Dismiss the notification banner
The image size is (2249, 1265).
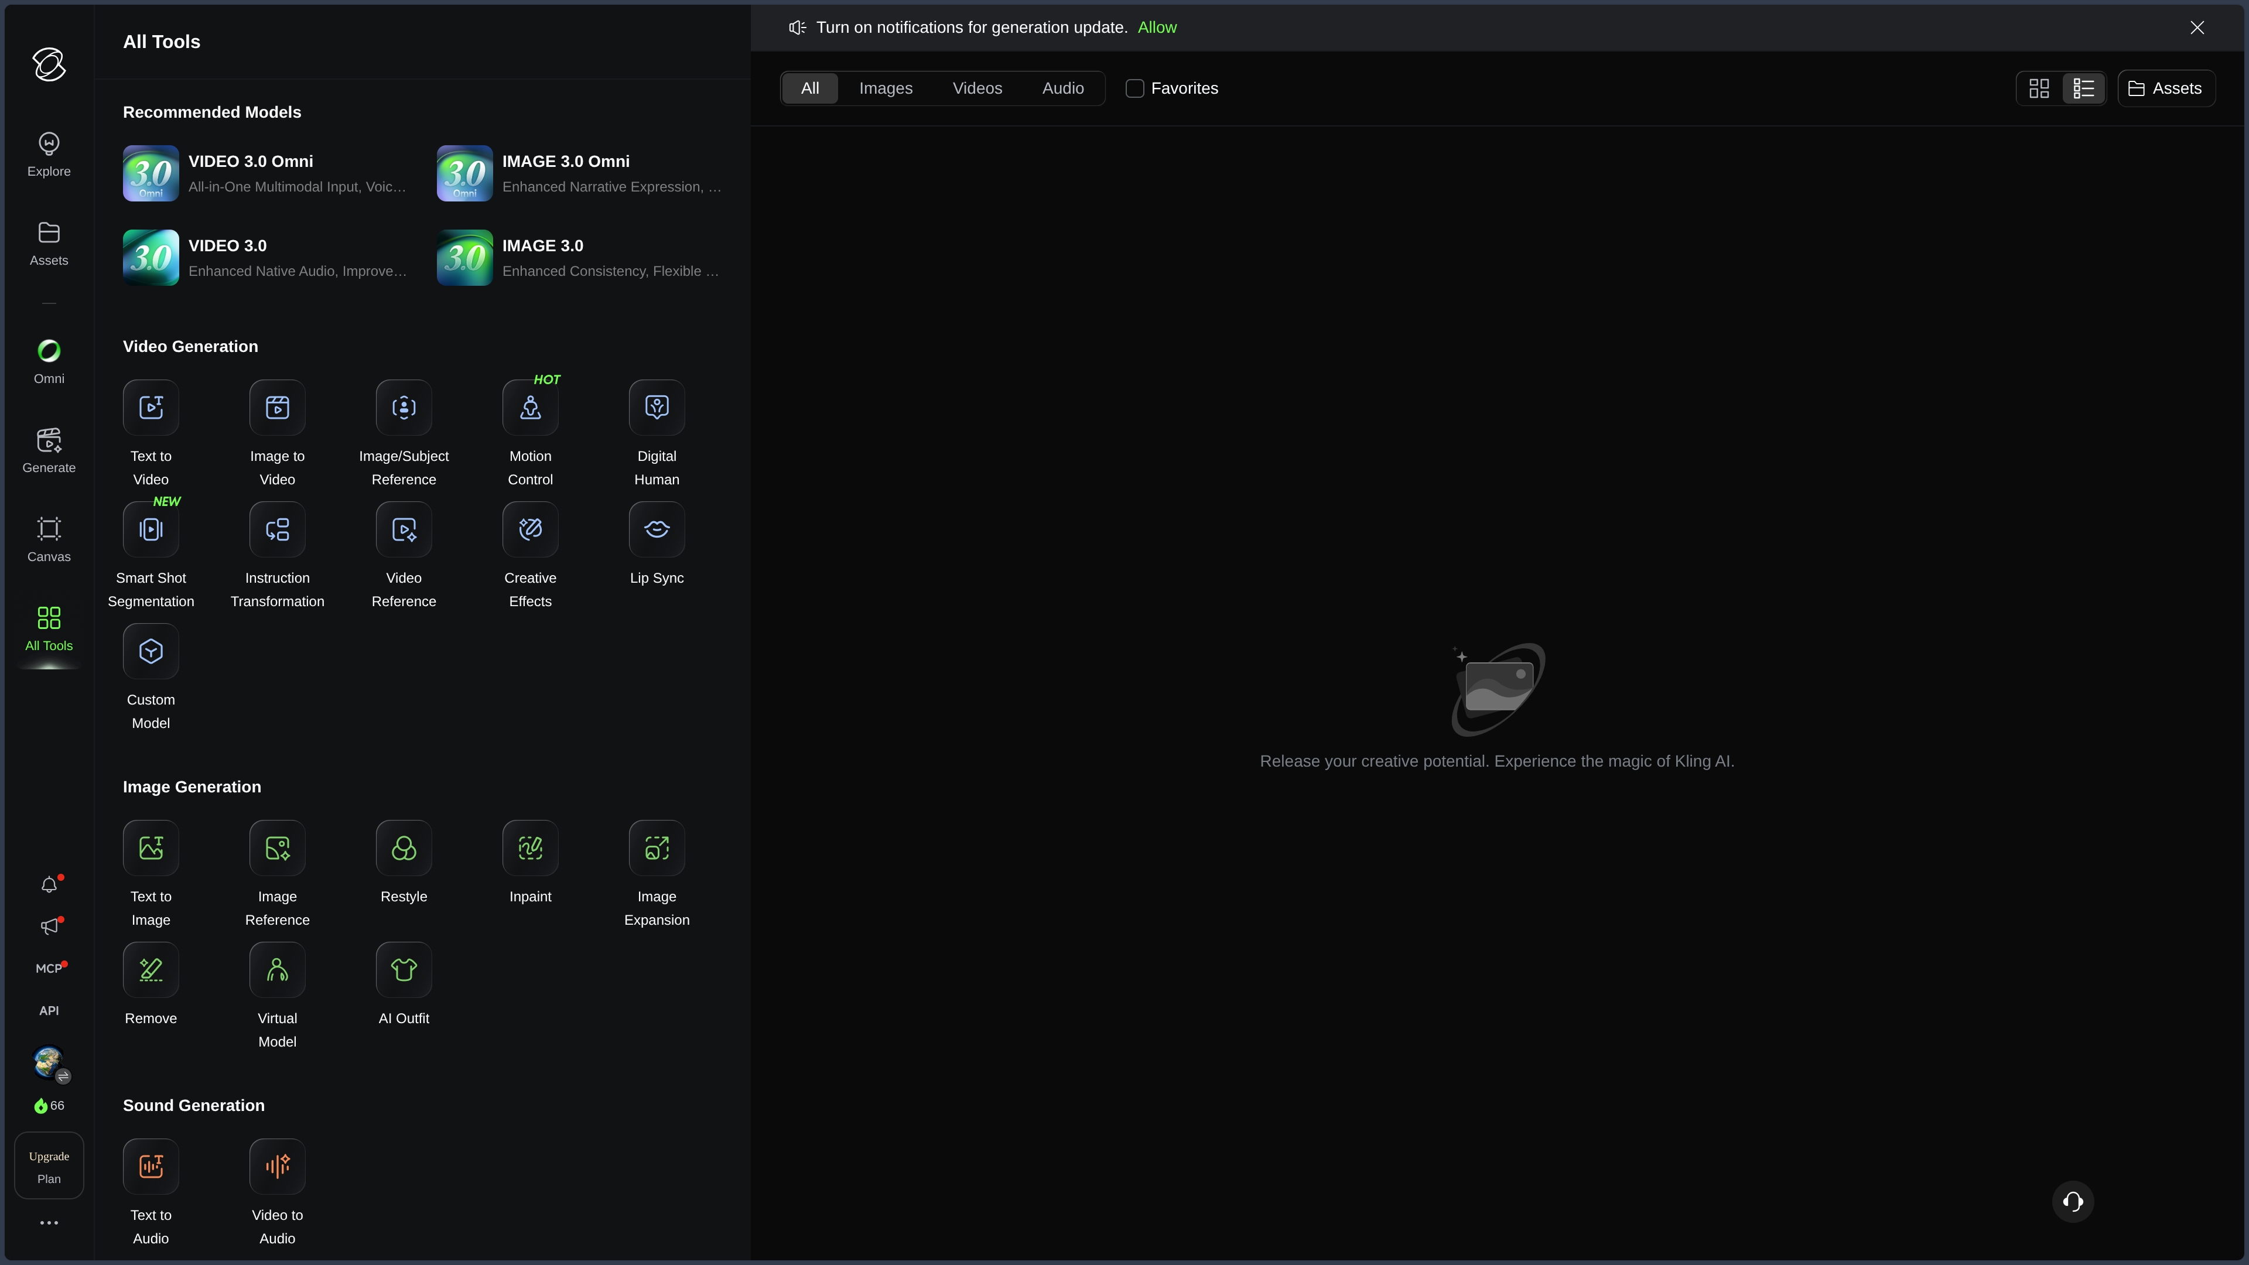point(2197,27)
